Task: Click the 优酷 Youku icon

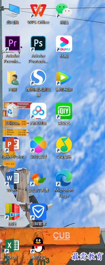Action: click(64, 44)
